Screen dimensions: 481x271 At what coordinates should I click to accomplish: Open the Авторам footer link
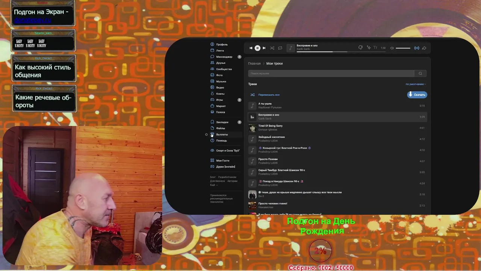pyautogui.click(x=232, y=181)
